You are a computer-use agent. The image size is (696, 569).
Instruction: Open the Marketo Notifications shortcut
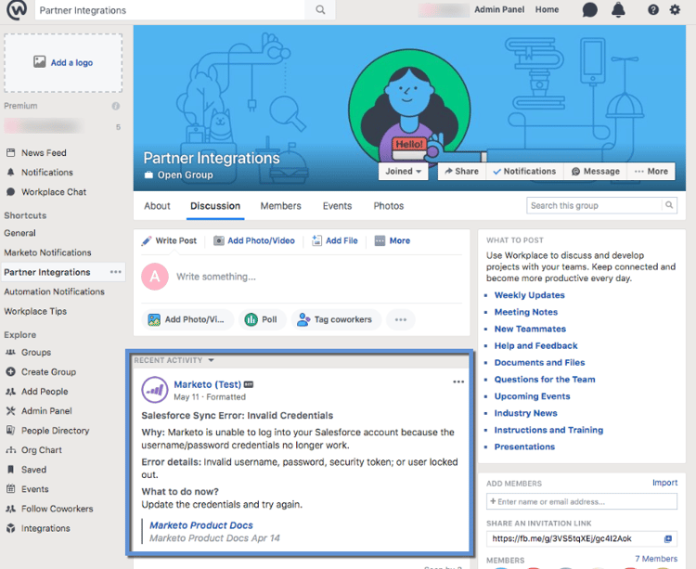47,252
